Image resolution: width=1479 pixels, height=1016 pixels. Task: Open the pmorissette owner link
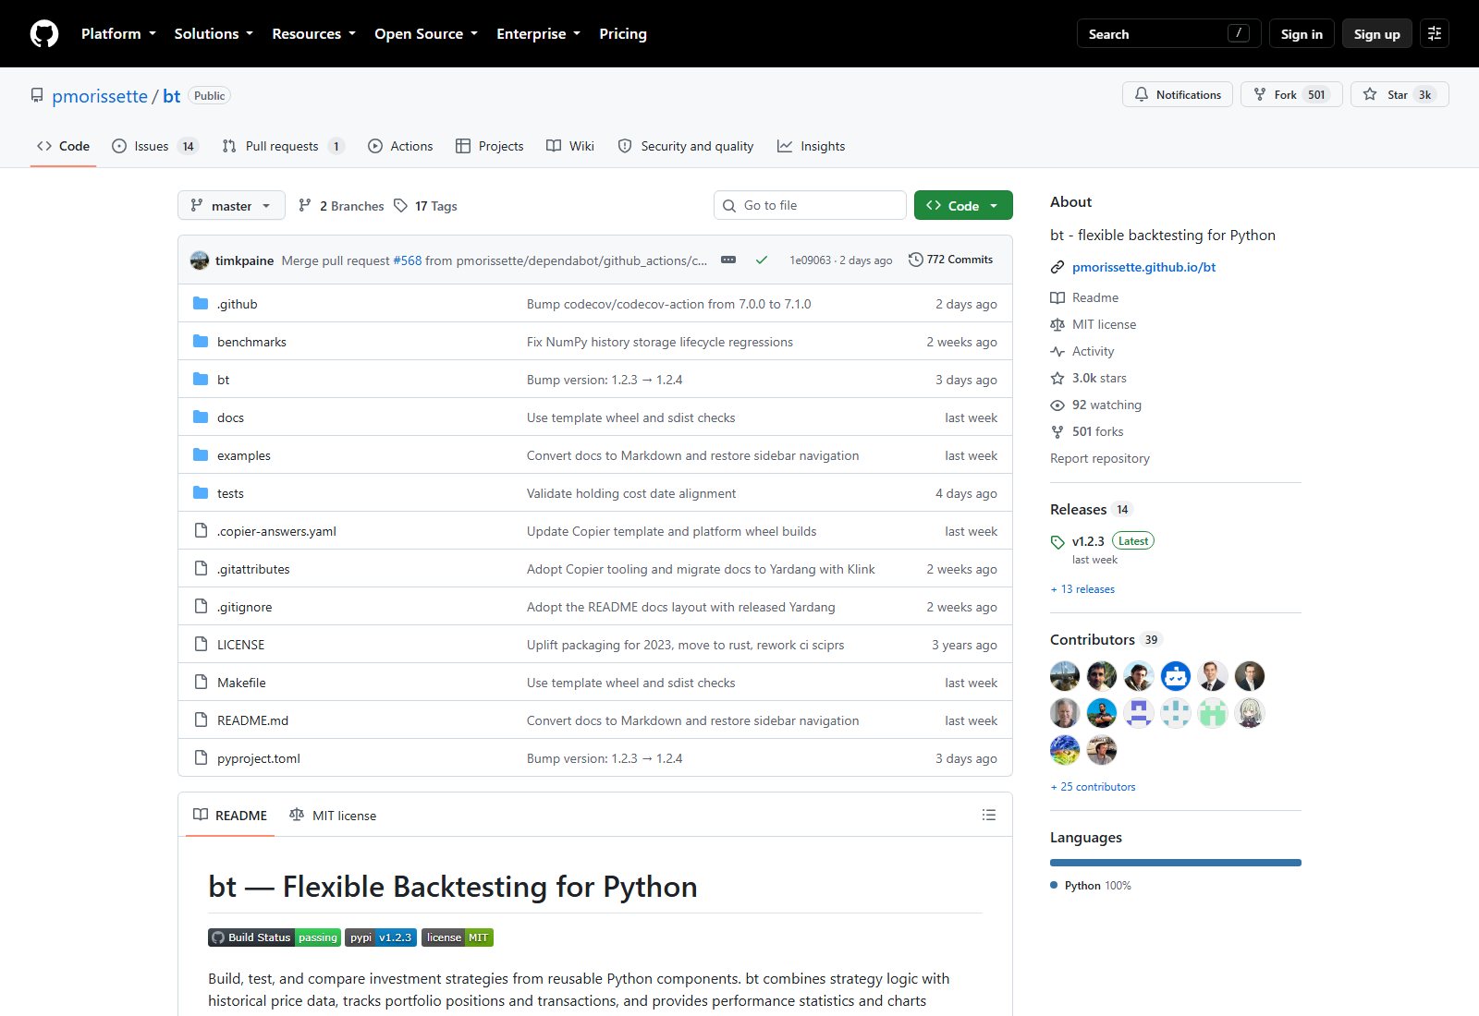(x=100, y=96)
